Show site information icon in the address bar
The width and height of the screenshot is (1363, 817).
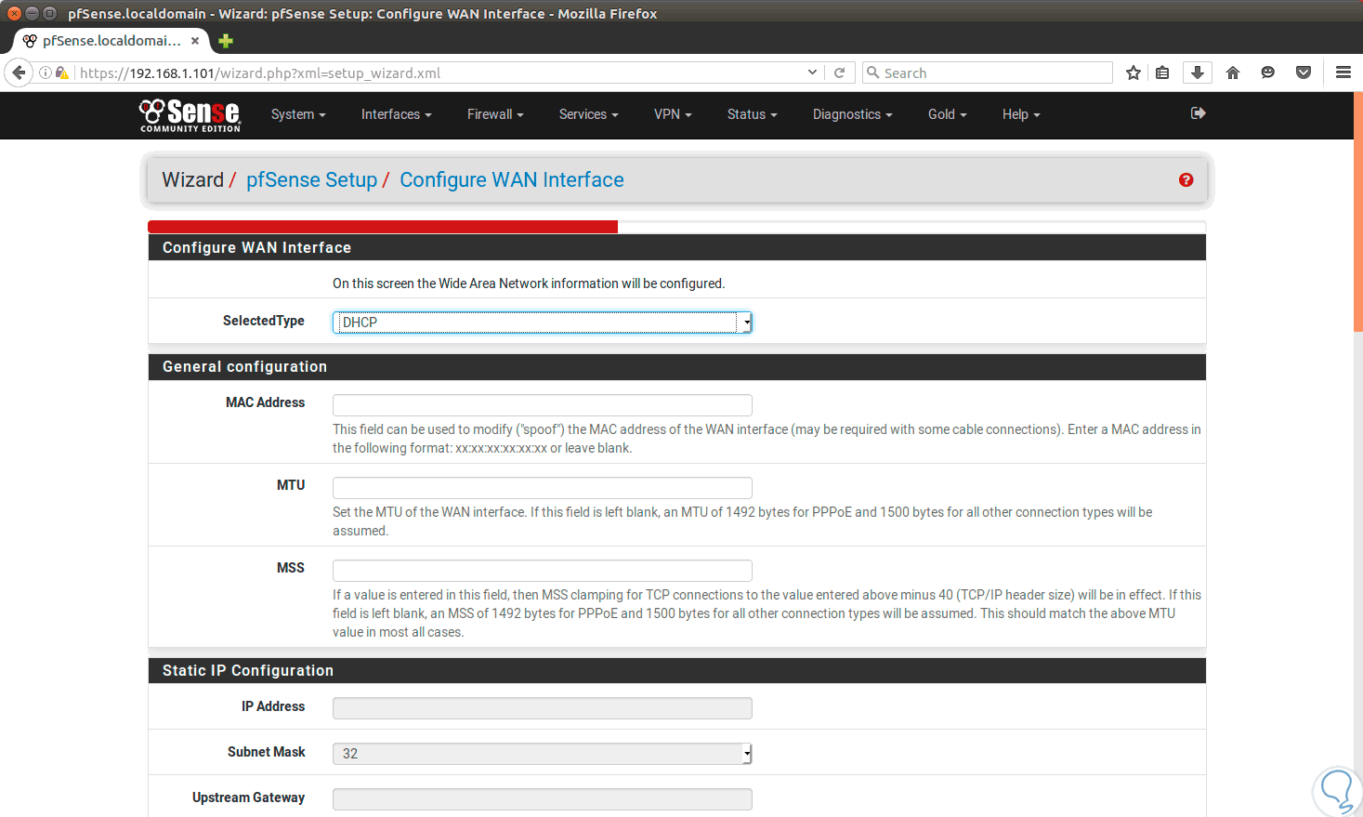[45, 72]
